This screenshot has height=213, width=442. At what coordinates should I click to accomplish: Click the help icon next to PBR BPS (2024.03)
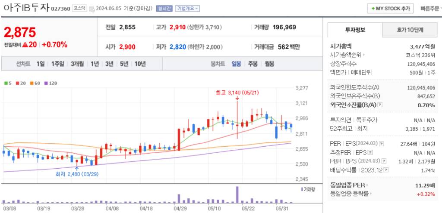pos(384,161)
